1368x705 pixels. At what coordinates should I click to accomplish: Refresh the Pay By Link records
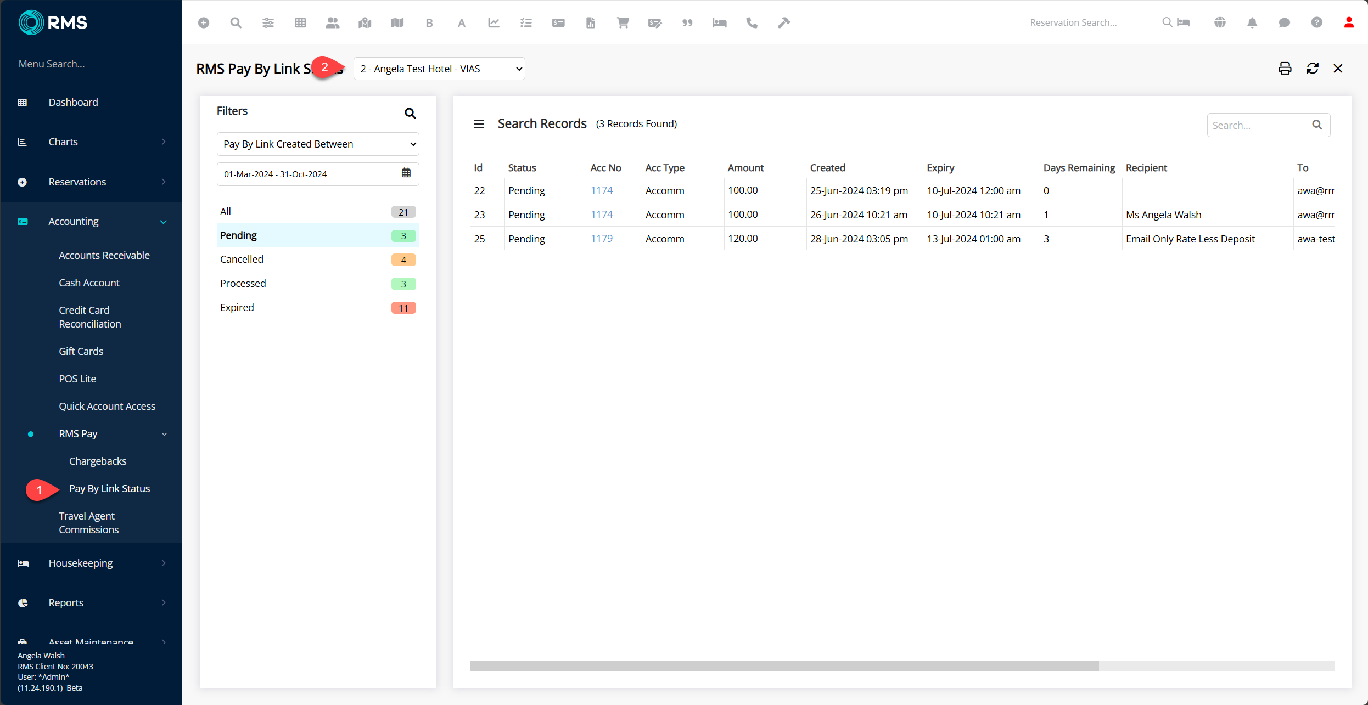[x=1313, y=69]
